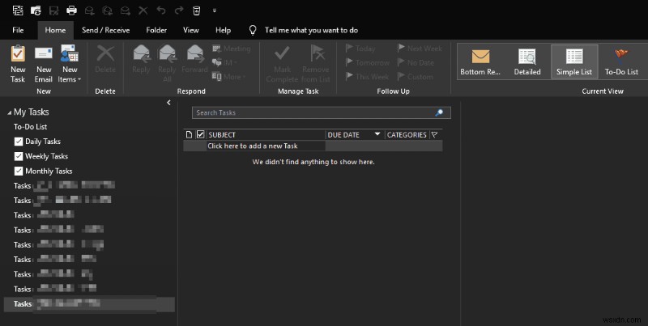Choose the To-Do List flag view
The width and height of the screenshot is (648, 326).
621,55
